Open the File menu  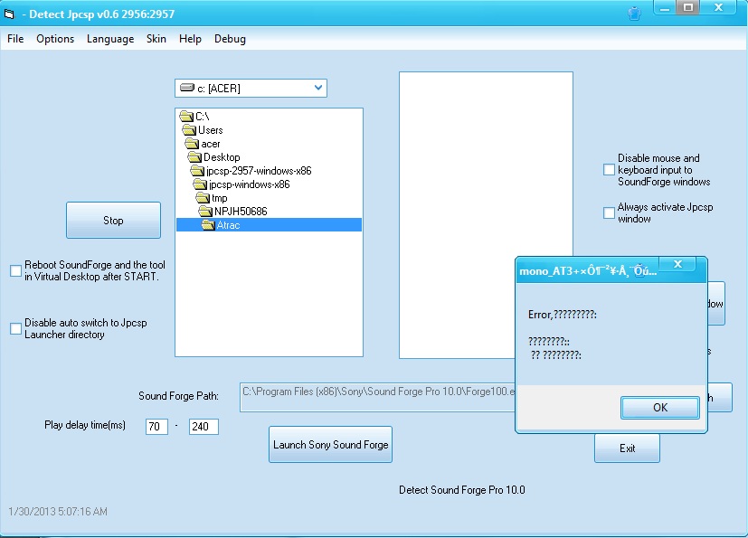click(15, 39)
